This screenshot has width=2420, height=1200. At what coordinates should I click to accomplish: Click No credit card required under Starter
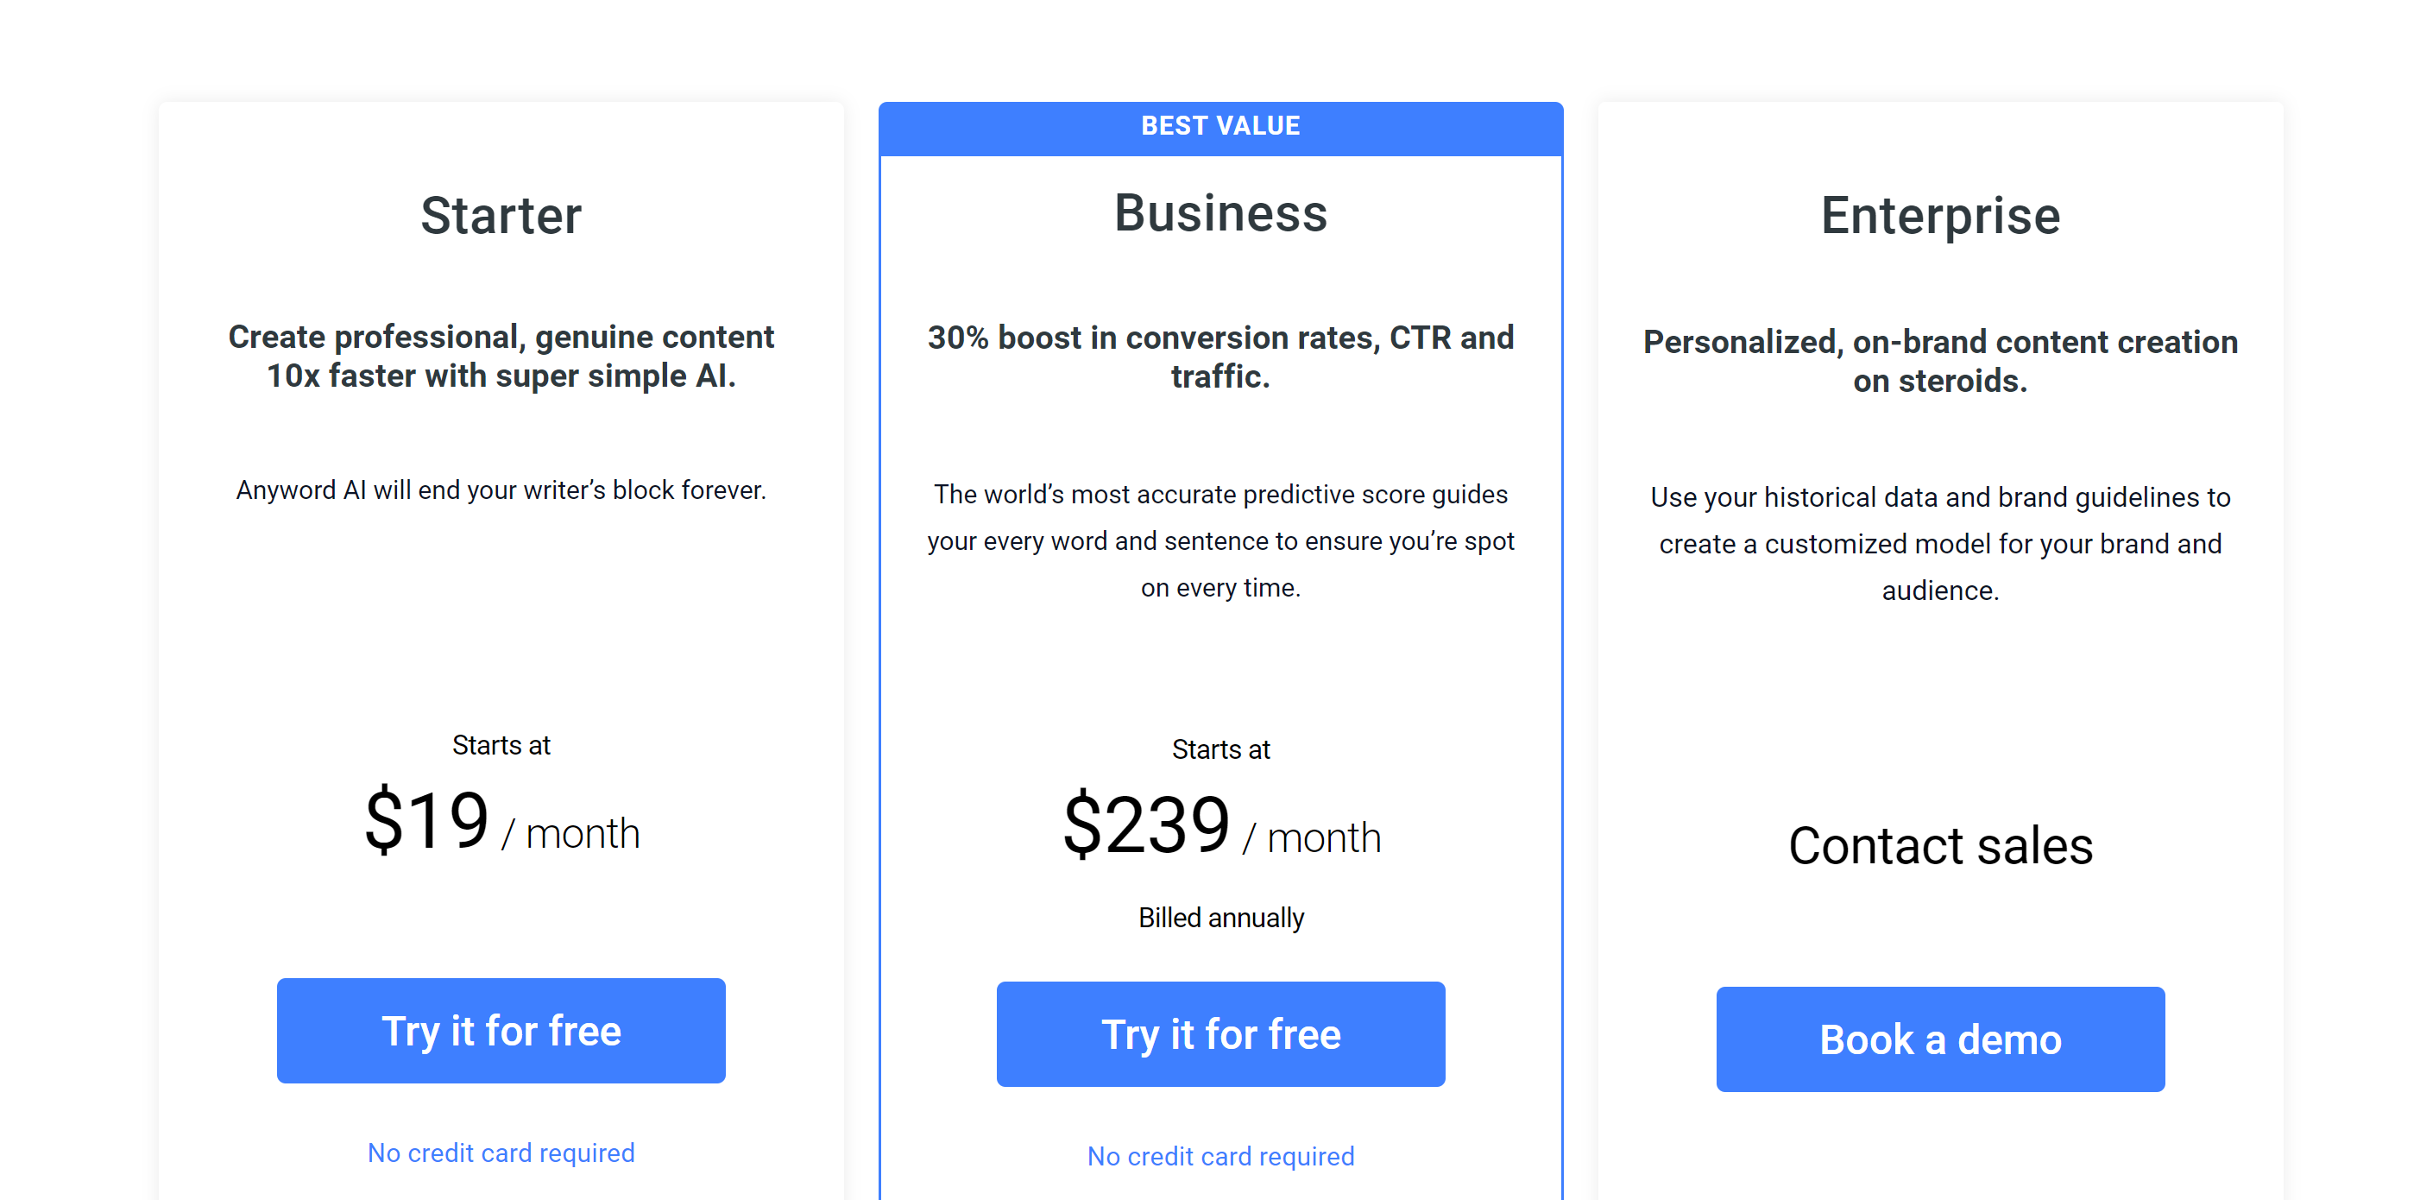pyautogui.click(x=501, y=1152)
